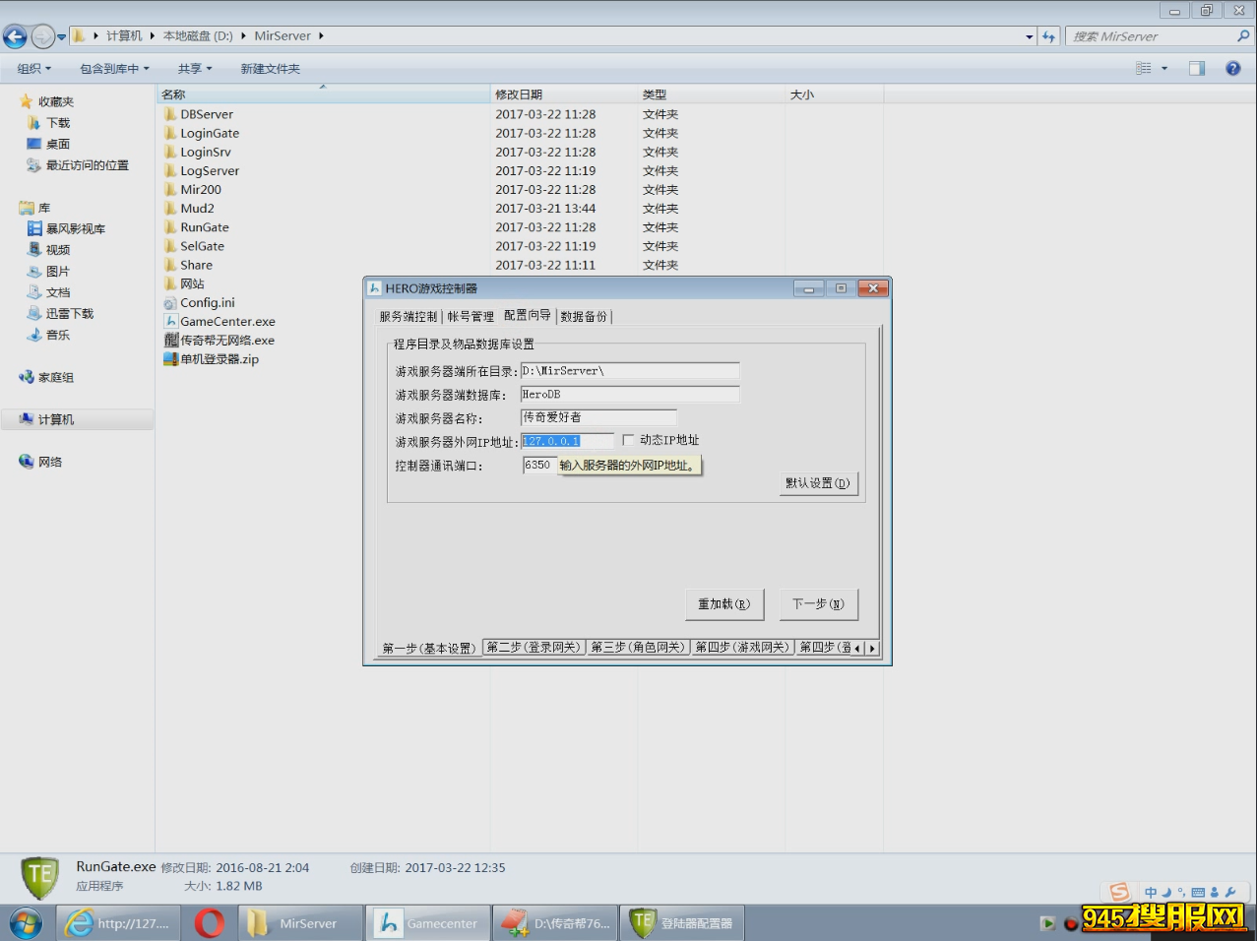Viewport: 1257px width, 941px height.
Task: Select the 单机登录器.zip archive icon
Action: 170,359
